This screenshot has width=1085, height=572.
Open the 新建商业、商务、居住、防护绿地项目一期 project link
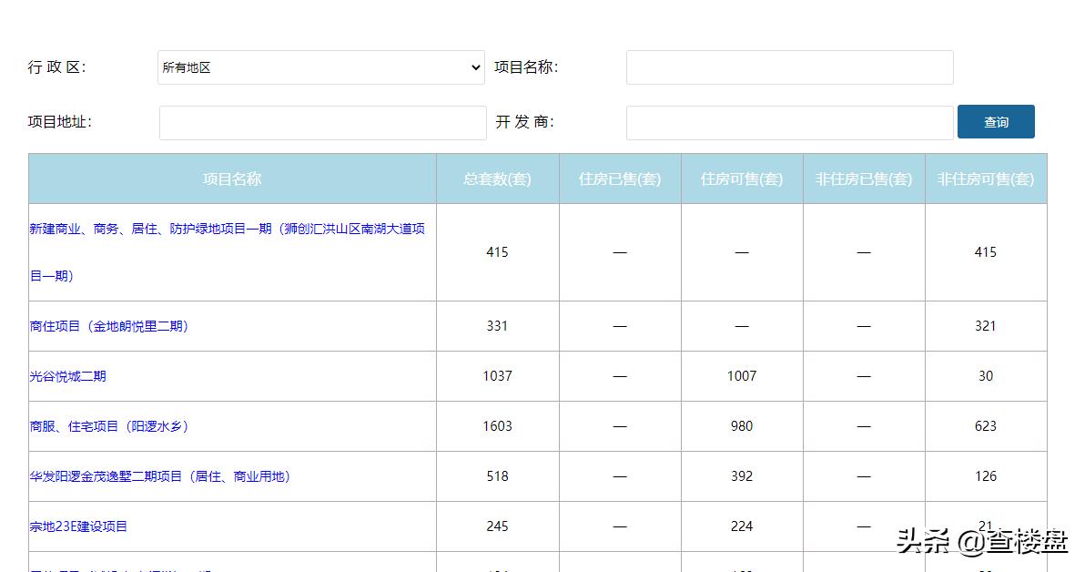[x=227, y=252]
